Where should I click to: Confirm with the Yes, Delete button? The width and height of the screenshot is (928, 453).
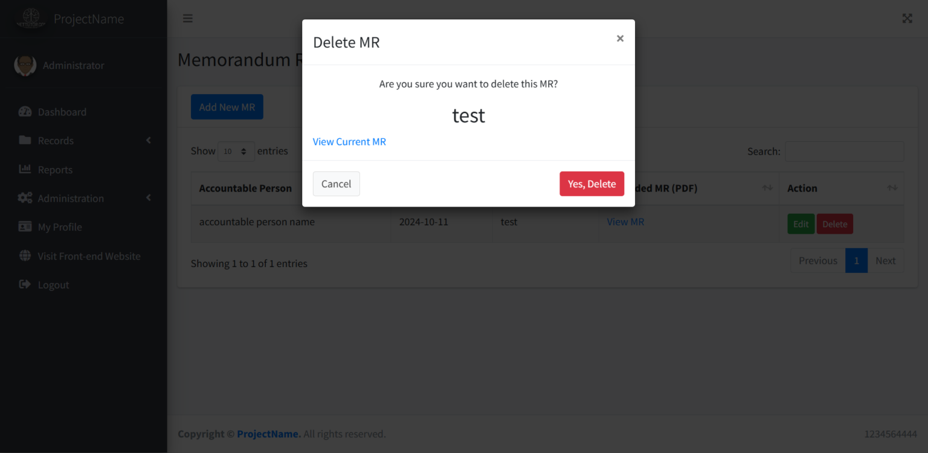591,184
